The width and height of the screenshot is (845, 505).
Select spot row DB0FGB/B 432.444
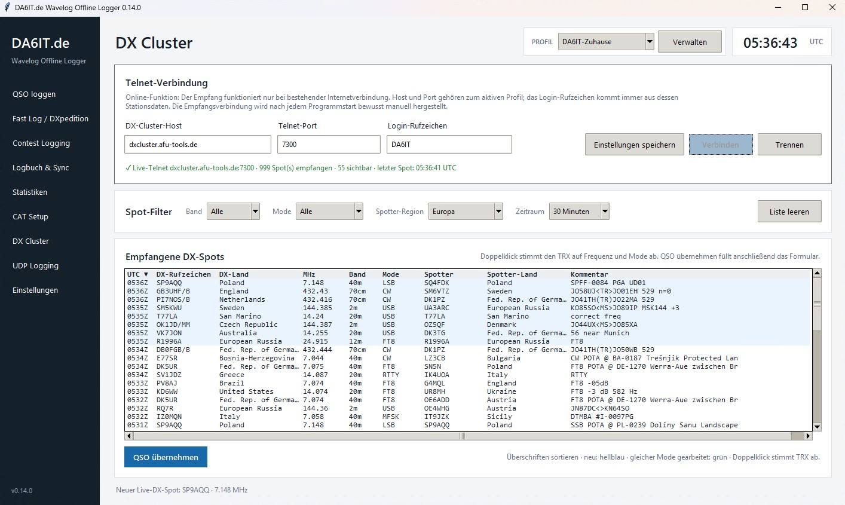coord(468,350)
